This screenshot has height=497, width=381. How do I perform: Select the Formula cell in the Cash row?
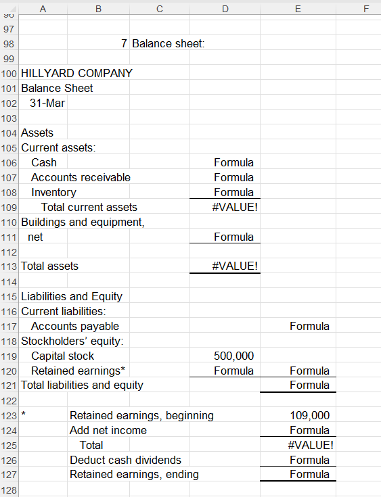[x=225, y=162]
